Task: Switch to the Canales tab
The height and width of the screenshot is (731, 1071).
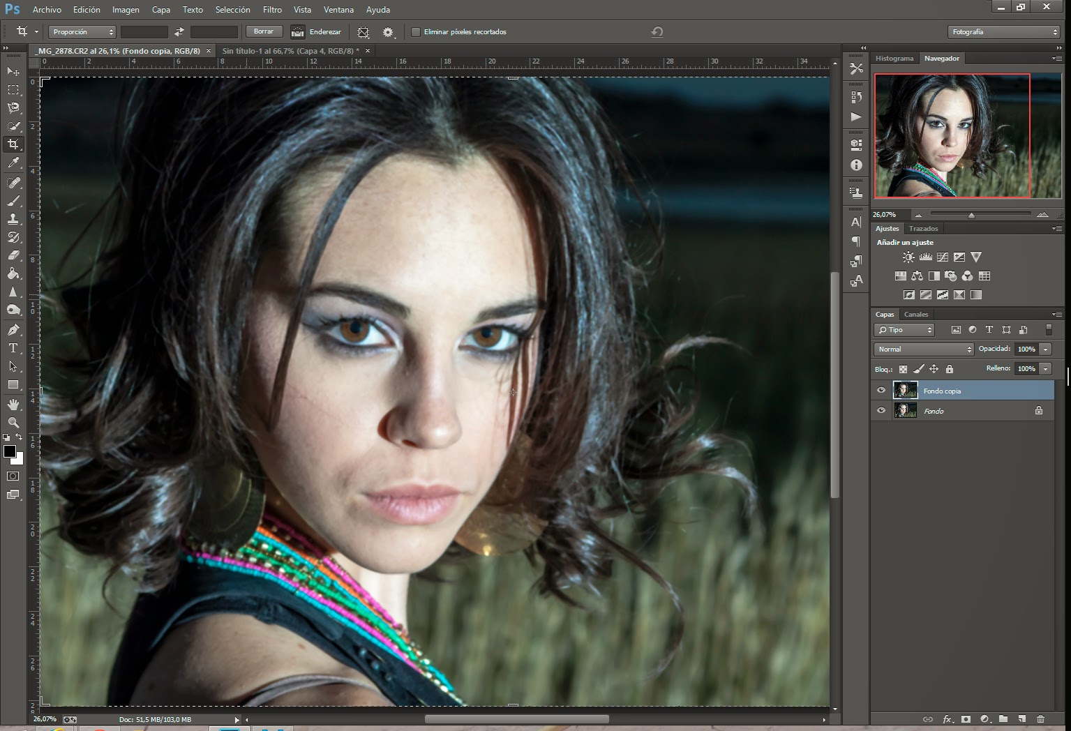Action: (916, 315)
